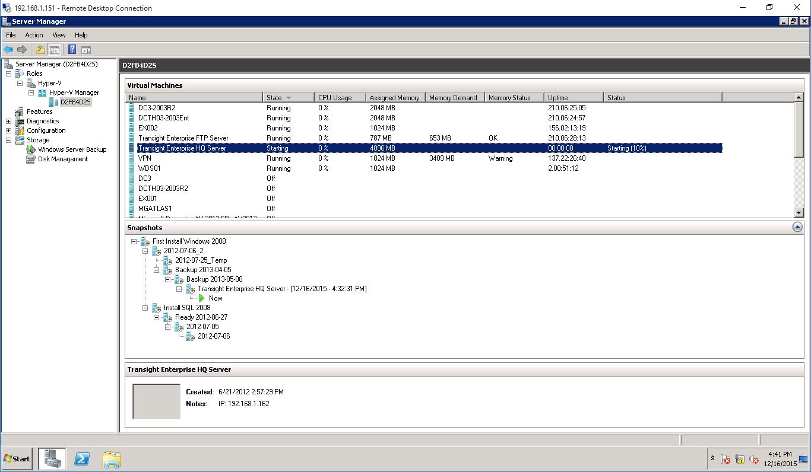The height and width of the screenshot is (472, 811).
Task: Click the Features icon in the console tree
Action: (20, 111)
